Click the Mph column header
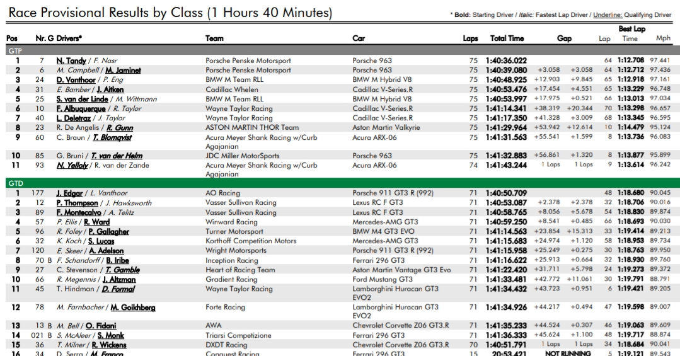Viewport: 680px width, 356px height. point(663,38)
